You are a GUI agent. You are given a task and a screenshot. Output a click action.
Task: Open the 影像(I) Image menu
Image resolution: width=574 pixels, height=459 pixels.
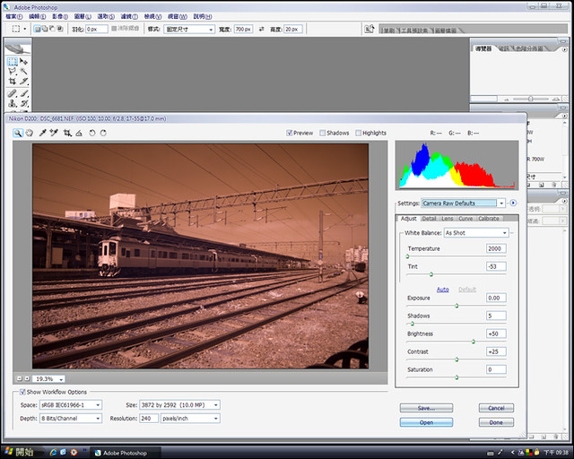coord(60,16)
